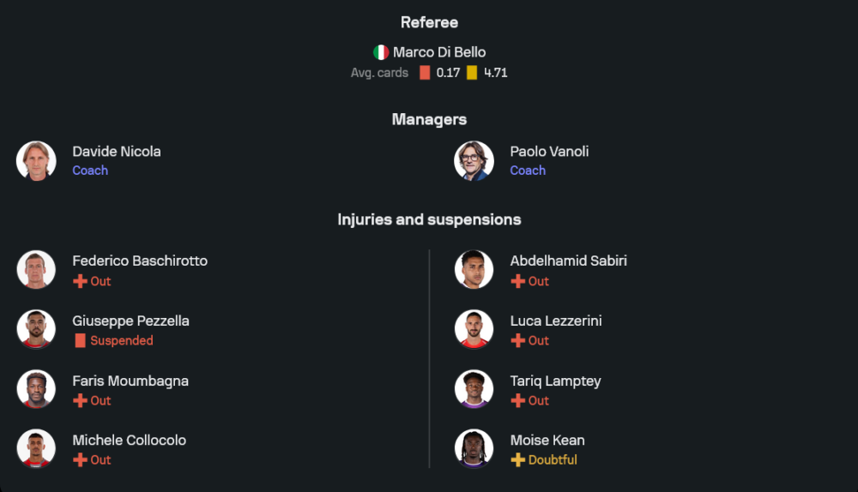The width and height of the screenshot is (858, 492).
Task: Open Davide Nicola's manager photo
Action: point(36,161)
